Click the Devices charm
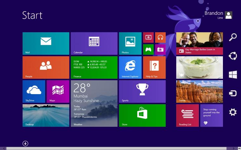The height and width of the screenshot is (150, 241). pos(233,93)
